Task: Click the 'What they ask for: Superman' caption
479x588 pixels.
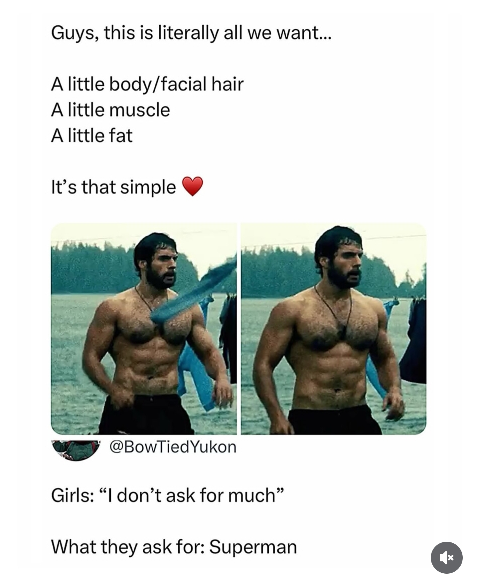Action: tap(174, 546)
